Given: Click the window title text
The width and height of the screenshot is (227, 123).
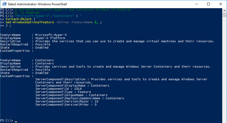Looking at the screenshot, I should 37,4.
